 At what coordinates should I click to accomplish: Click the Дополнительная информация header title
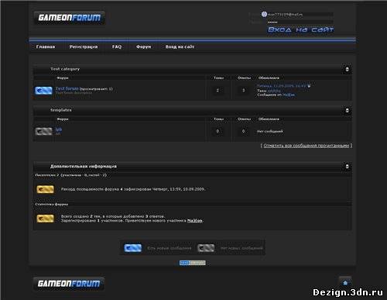point(84,167)
